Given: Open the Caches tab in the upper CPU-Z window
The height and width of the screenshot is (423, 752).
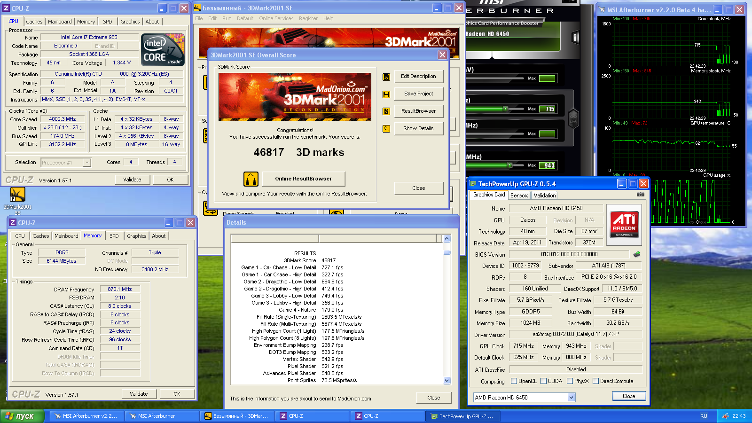Looking at the screenshot, I should 34,22.
